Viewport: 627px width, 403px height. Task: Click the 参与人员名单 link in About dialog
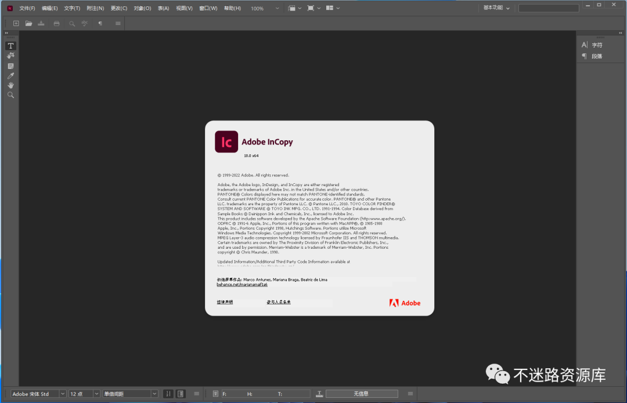279,302
